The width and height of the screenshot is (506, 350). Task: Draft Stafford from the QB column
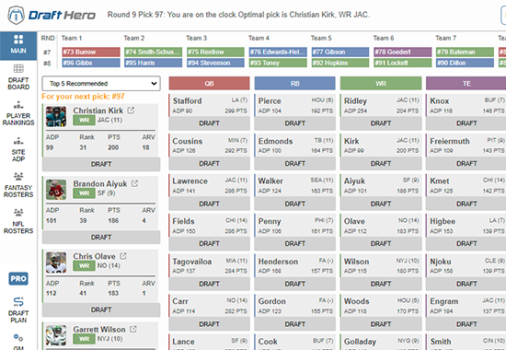[209, 123]
